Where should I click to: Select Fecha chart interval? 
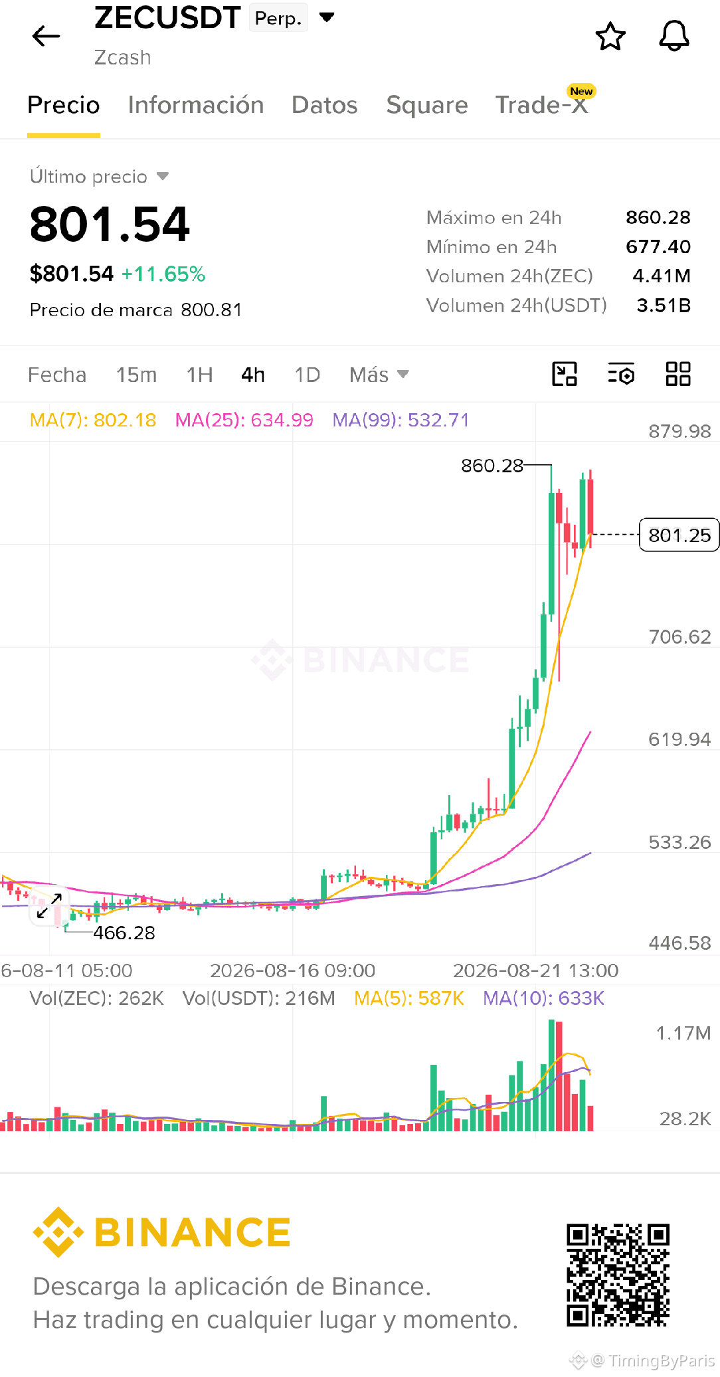tap(57, 375)
